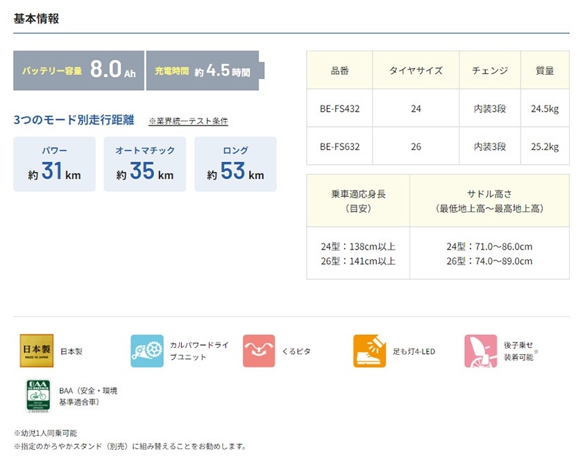Click the 質量 column header
Viewport: 583px width, 463px height.
[x=545, y=71]
